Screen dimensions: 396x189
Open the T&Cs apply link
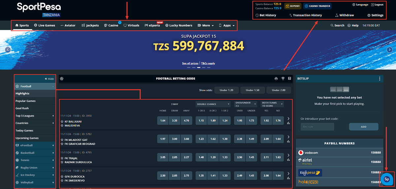[x=208, y=63]
